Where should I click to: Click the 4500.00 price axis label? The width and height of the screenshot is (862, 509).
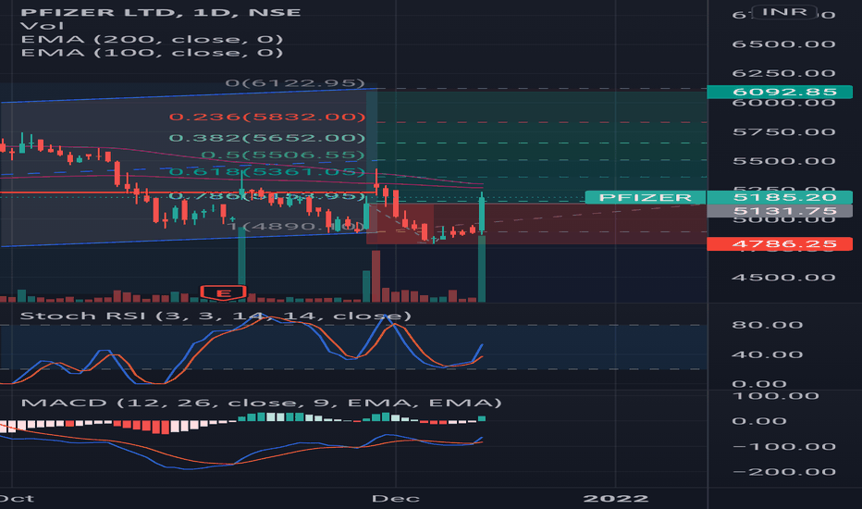click(784, 278)
